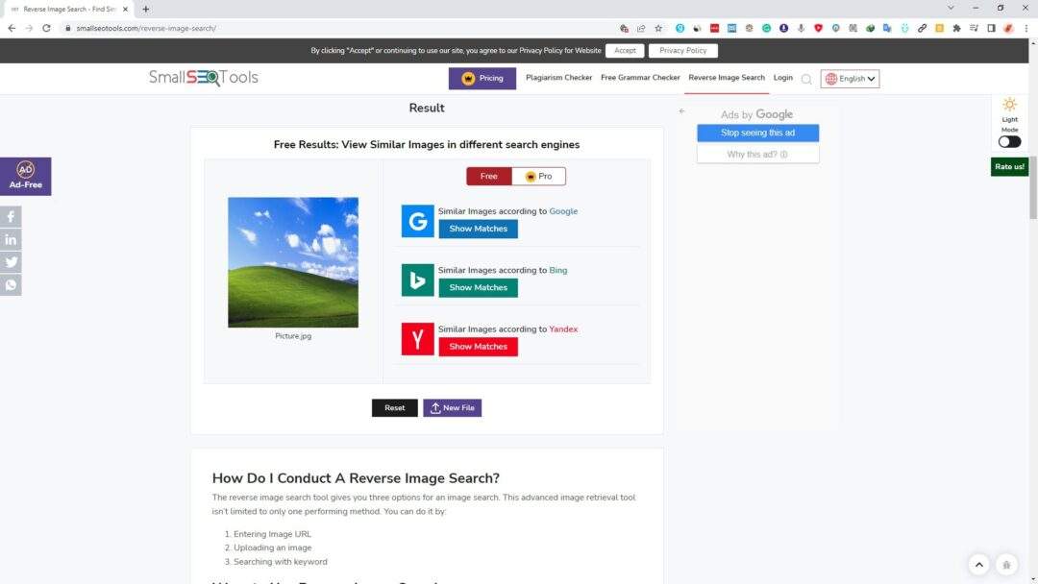Click the Rate us! button
Image resolution: width=1038 pixels, height=584 pixels.
pos(1009,167)
